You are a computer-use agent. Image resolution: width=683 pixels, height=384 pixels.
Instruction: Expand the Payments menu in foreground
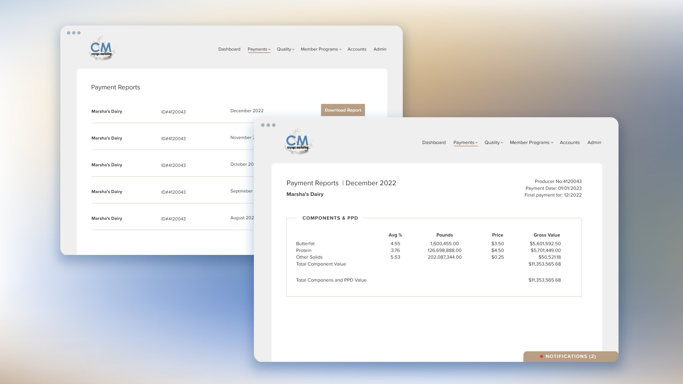[465, 143]
